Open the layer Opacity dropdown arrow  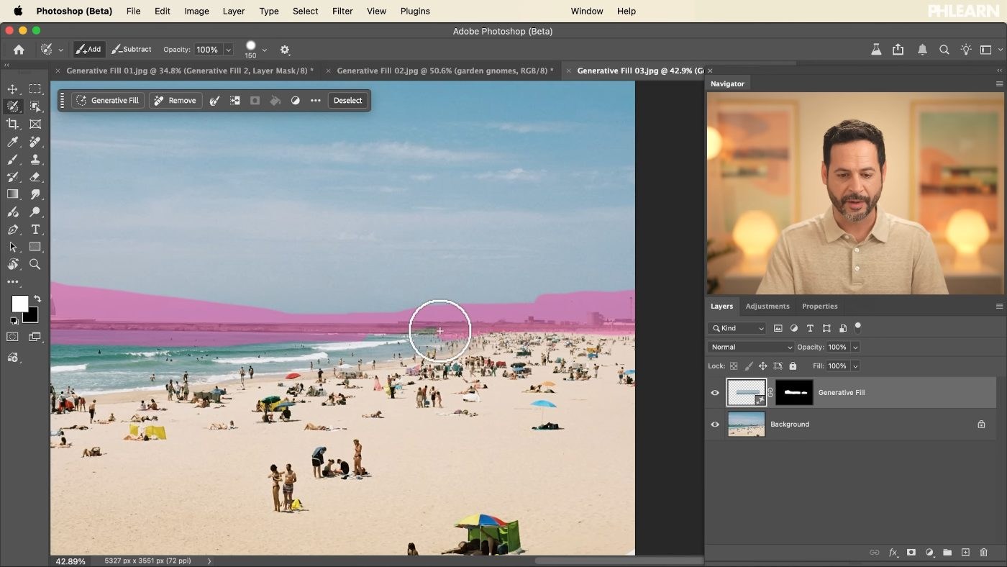point(855,347)
